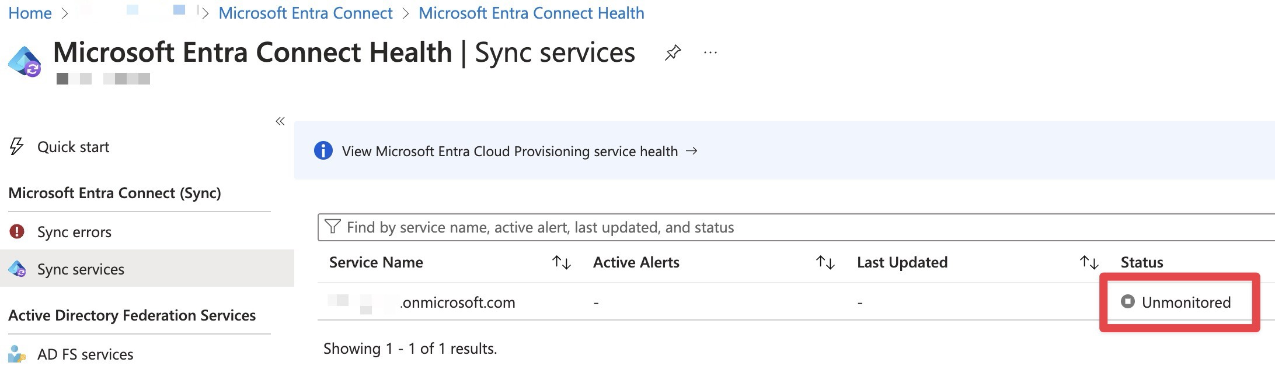This screenshot has width=1275, height=373.
Task: Click the grey Unmonitored status icon
Action: (x=1128, y=301)
